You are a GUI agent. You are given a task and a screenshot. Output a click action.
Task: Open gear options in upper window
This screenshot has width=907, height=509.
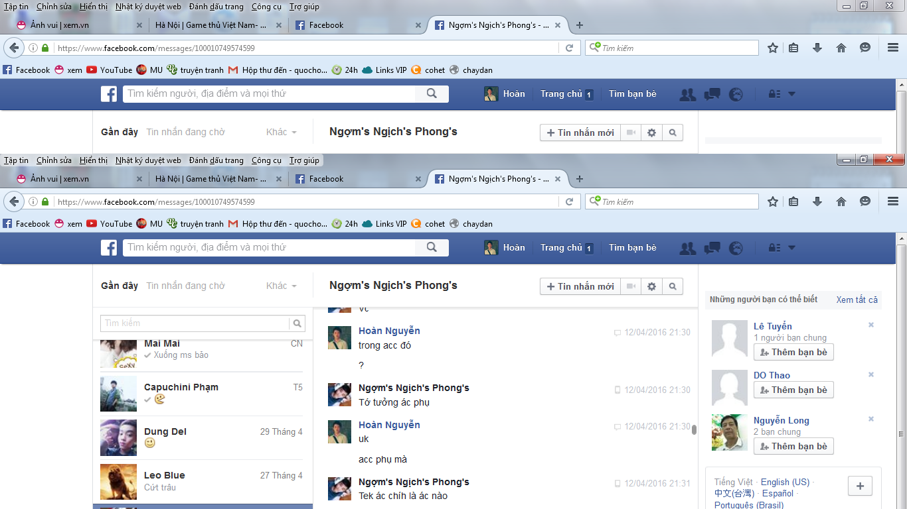point(651,133)
